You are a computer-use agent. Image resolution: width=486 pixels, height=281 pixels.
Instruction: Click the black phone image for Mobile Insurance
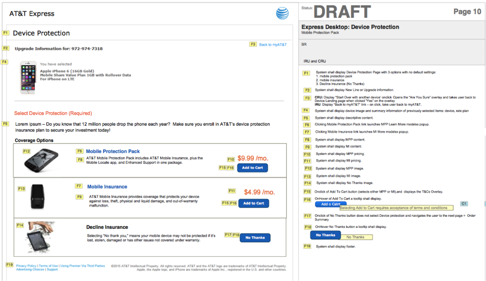(38, 196)
